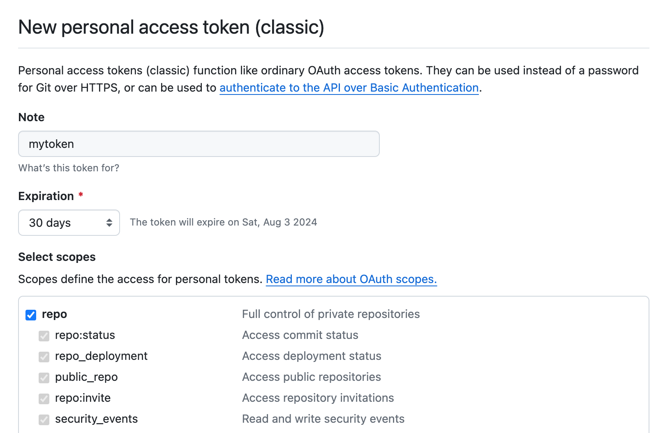Click the Access deployment status description
656x433 pixels.
pyautogui.click(x=311, y=356)
